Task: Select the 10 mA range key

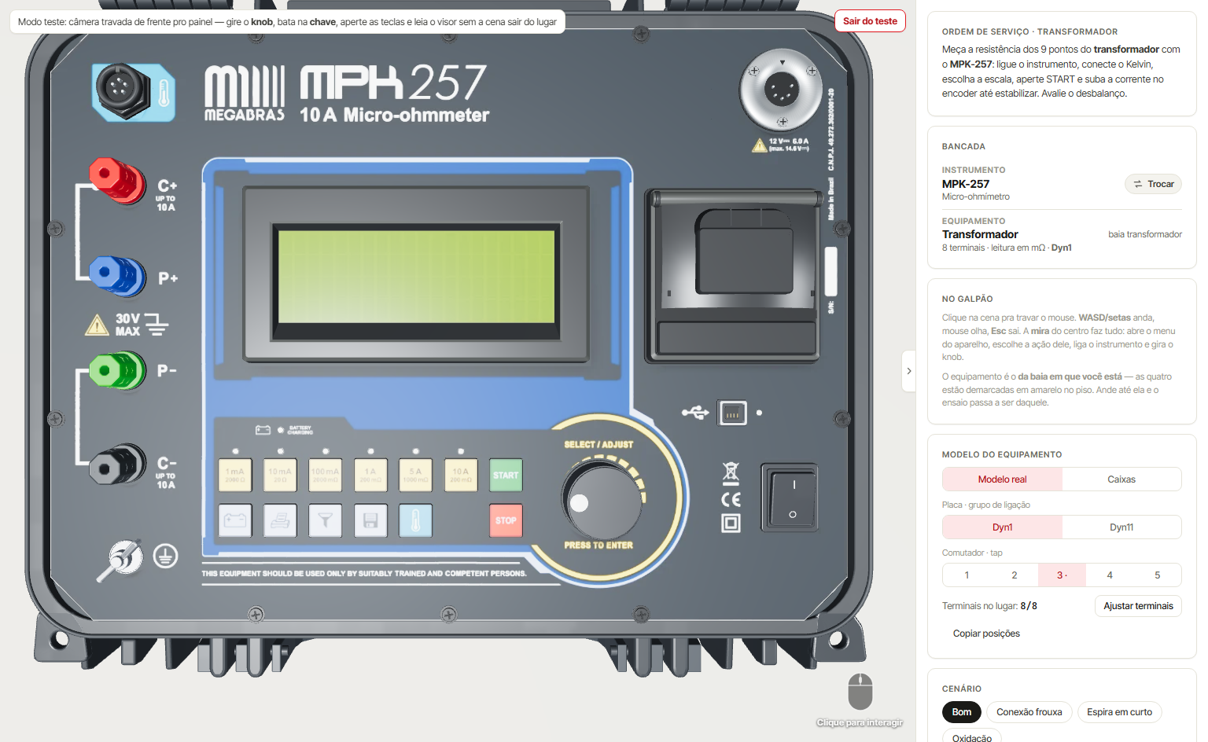Action: tap(280, 475)
